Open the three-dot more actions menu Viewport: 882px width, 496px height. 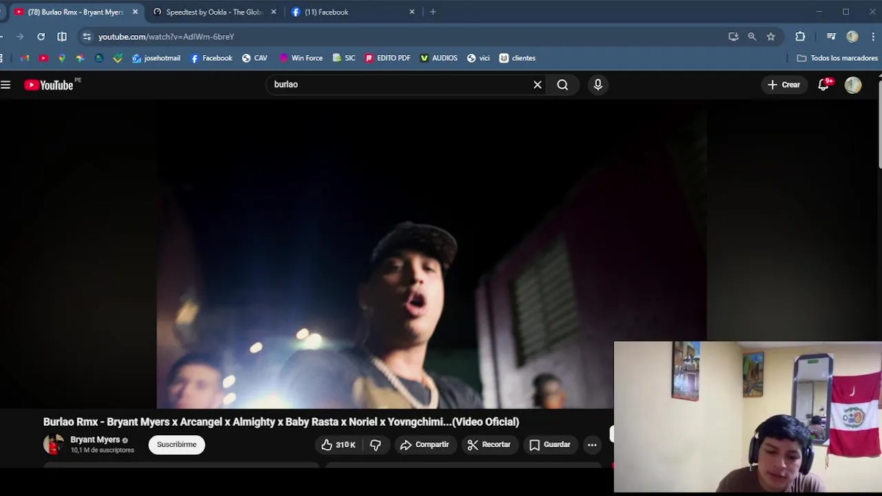pyautogui.click(x=592, y=445)
